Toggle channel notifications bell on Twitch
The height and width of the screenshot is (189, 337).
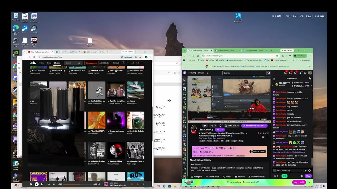[212, 126]
